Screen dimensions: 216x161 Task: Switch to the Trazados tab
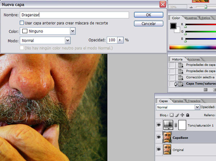click(194, 101)
